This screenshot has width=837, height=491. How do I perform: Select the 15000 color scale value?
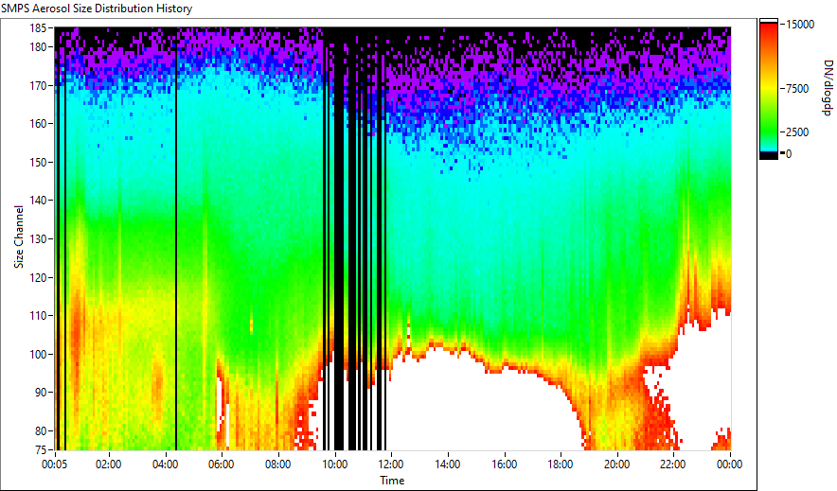[x=800, y=25]
